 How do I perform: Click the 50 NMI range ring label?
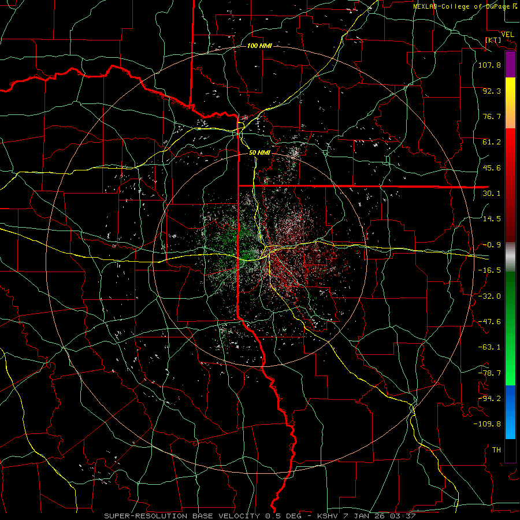click(259, 153)
